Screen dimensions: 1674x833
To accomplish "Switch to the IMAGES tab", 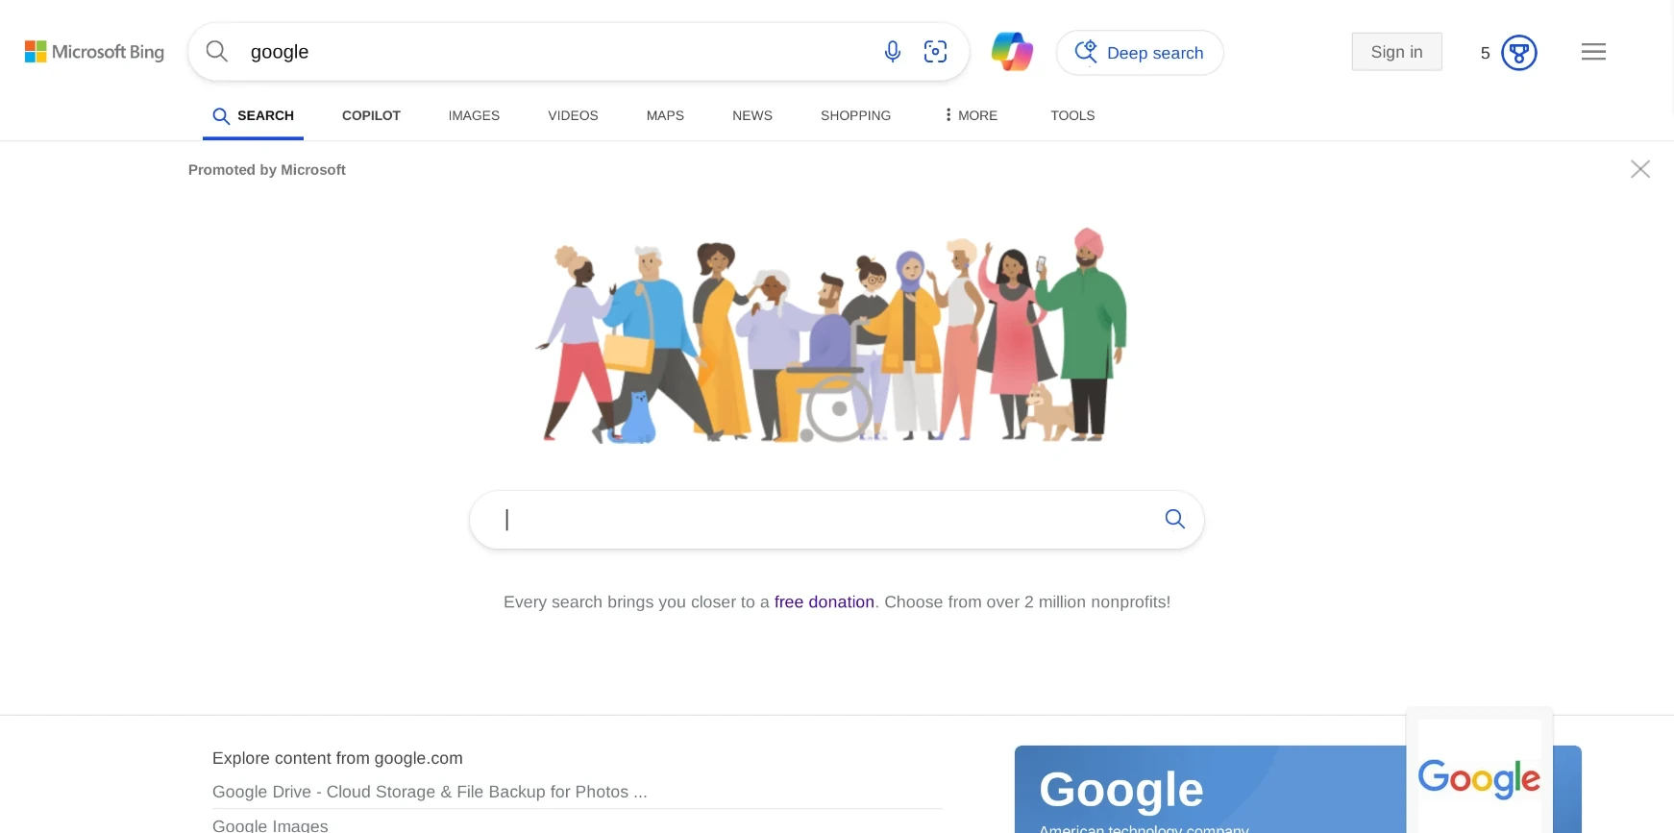I will coord(474,115).
